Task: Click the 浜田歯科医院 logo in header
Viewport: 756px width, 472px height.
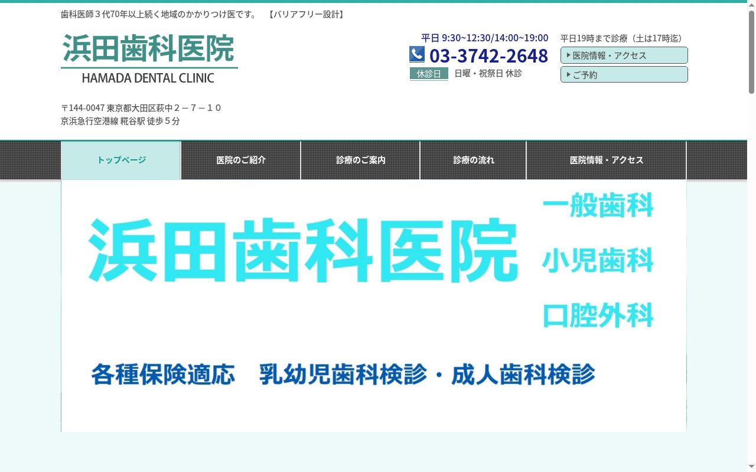Action: pos(149,58)
